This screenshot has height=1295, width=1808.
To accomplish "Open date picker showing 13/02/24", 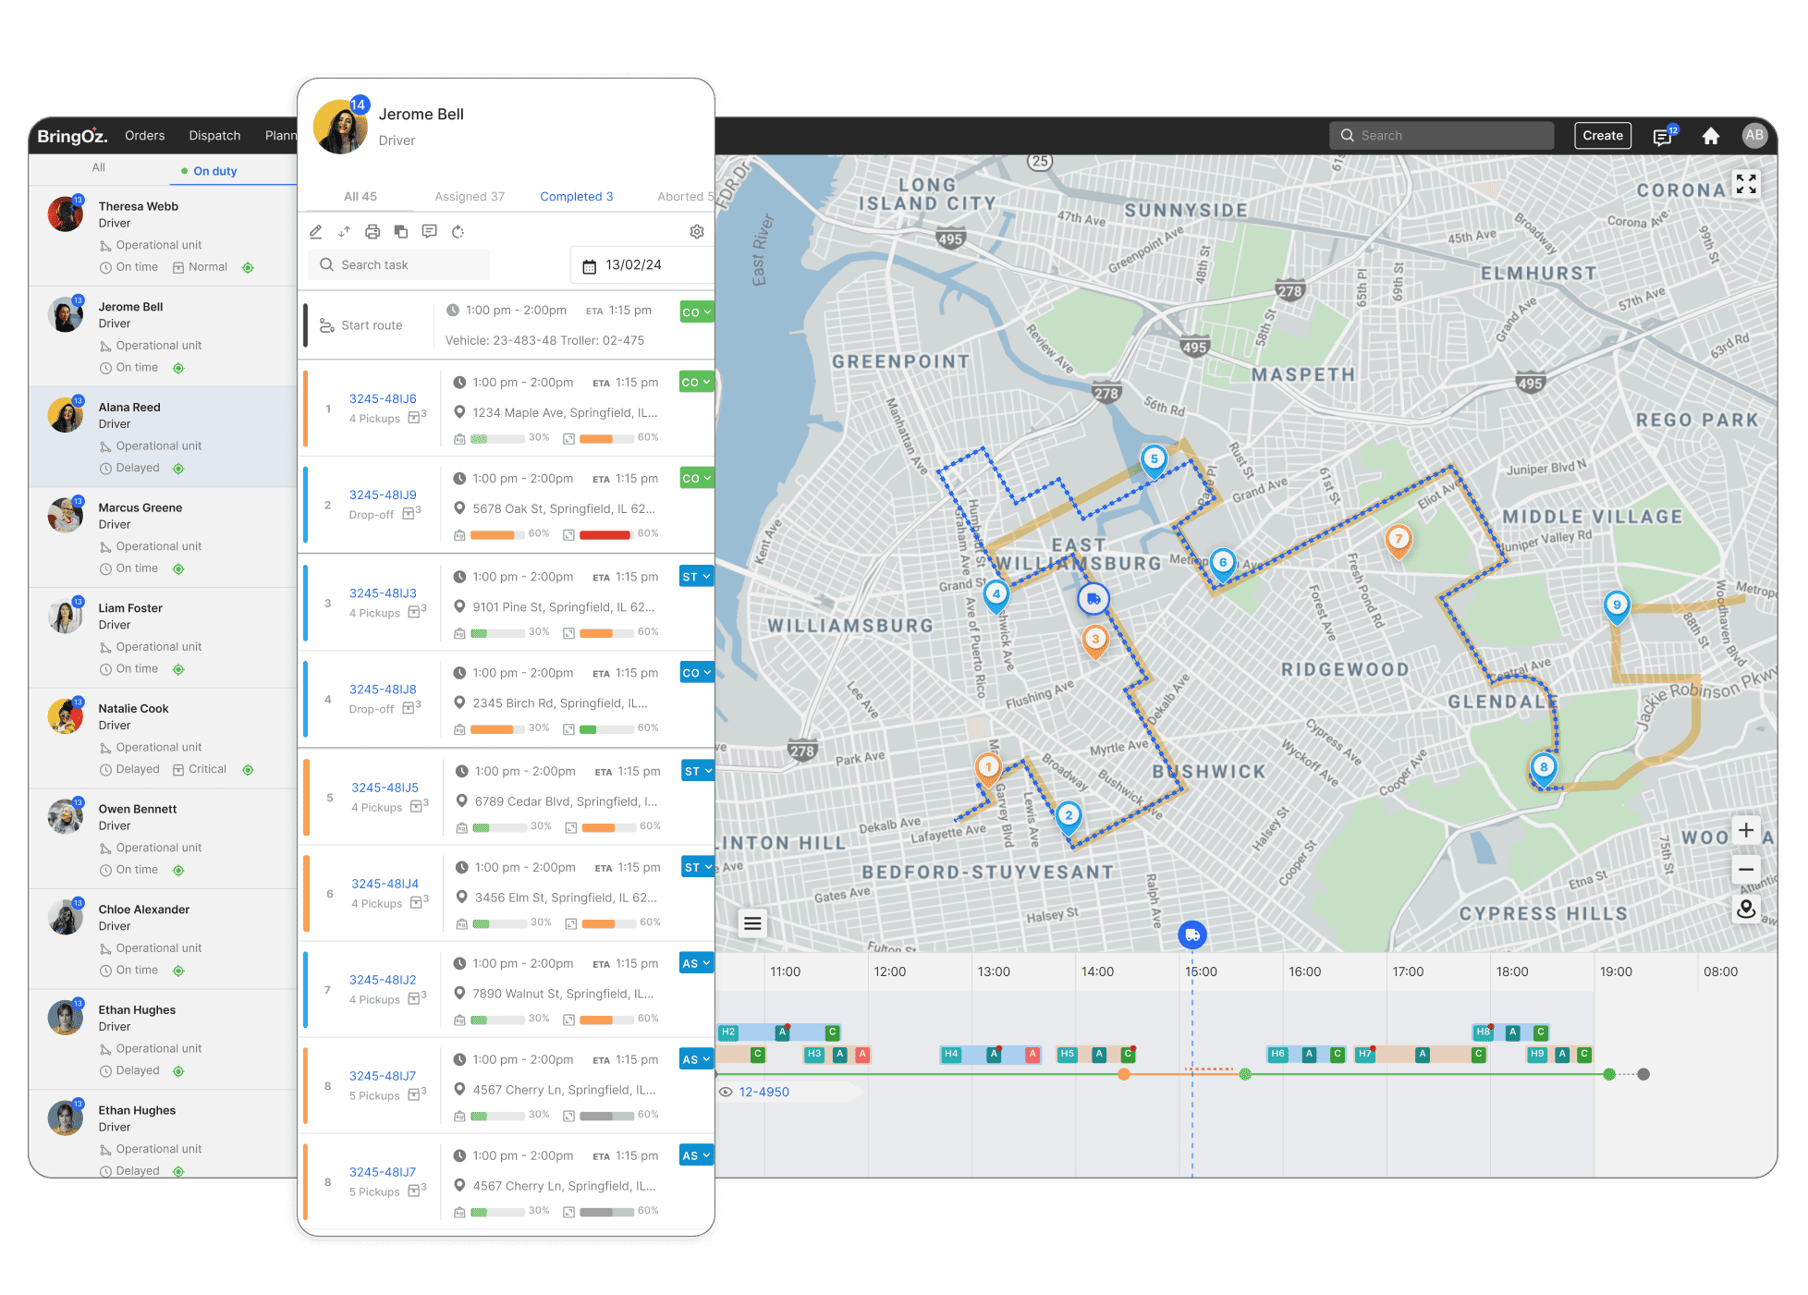I will 641,265.
